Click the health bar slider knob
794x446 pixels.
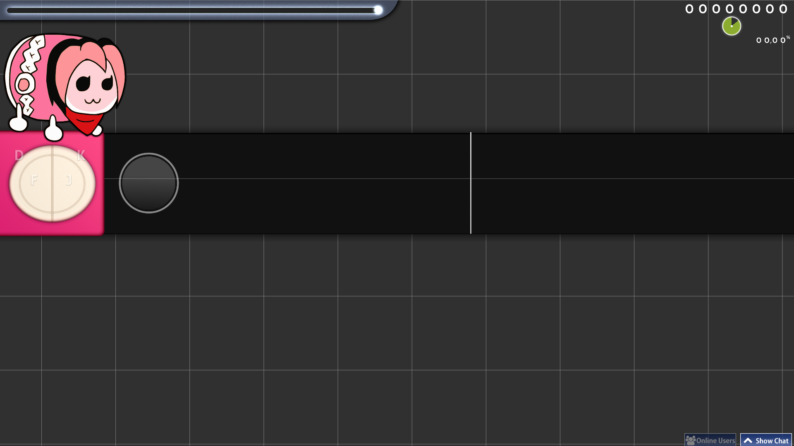(x=378, y=10)
